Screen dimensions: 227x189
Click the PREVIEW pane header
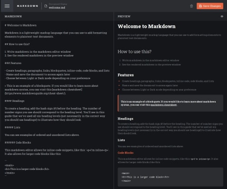(124, 16)
